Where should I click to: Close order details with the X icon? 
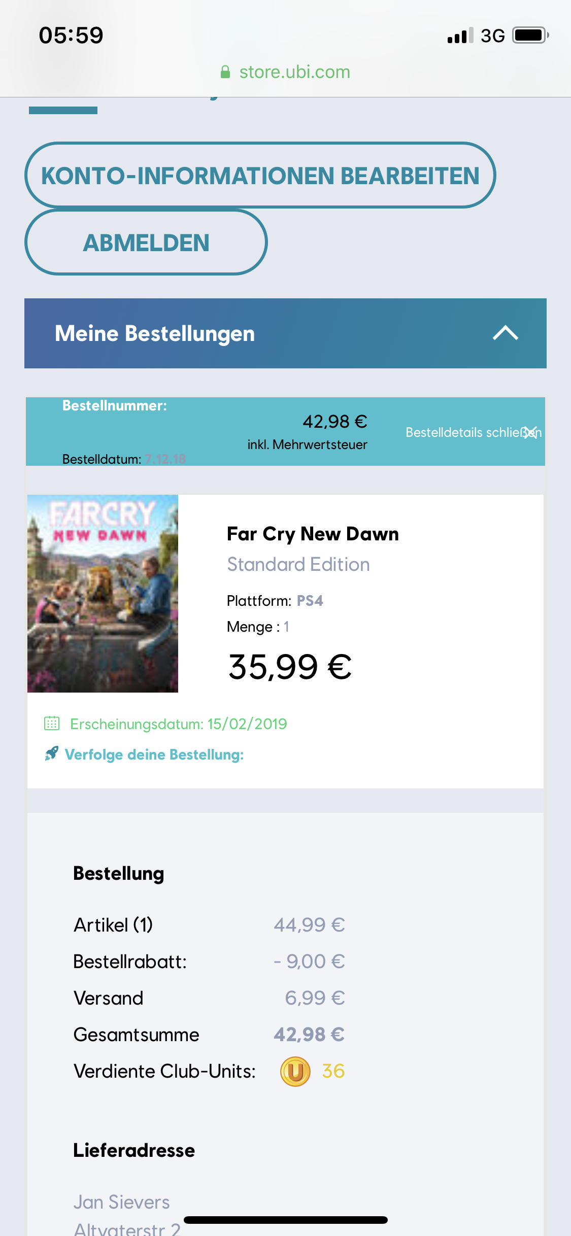(530, 432)
